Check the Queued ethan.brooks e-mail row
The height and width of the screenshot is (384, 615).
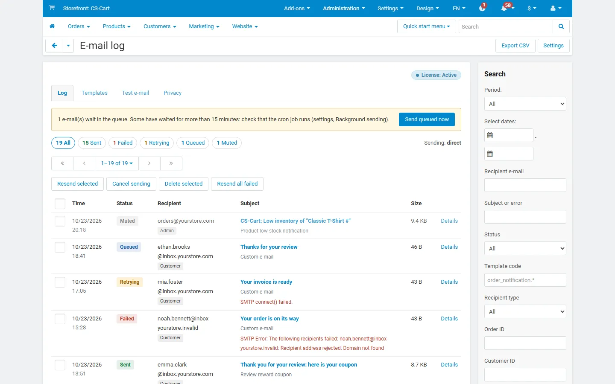pos(60,247)
